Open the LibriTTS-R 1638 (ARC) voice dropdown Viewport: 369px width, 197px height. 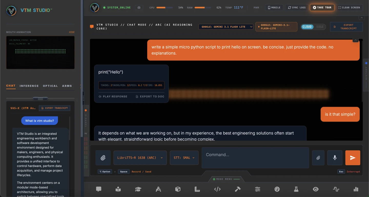[x=140, y=158]
